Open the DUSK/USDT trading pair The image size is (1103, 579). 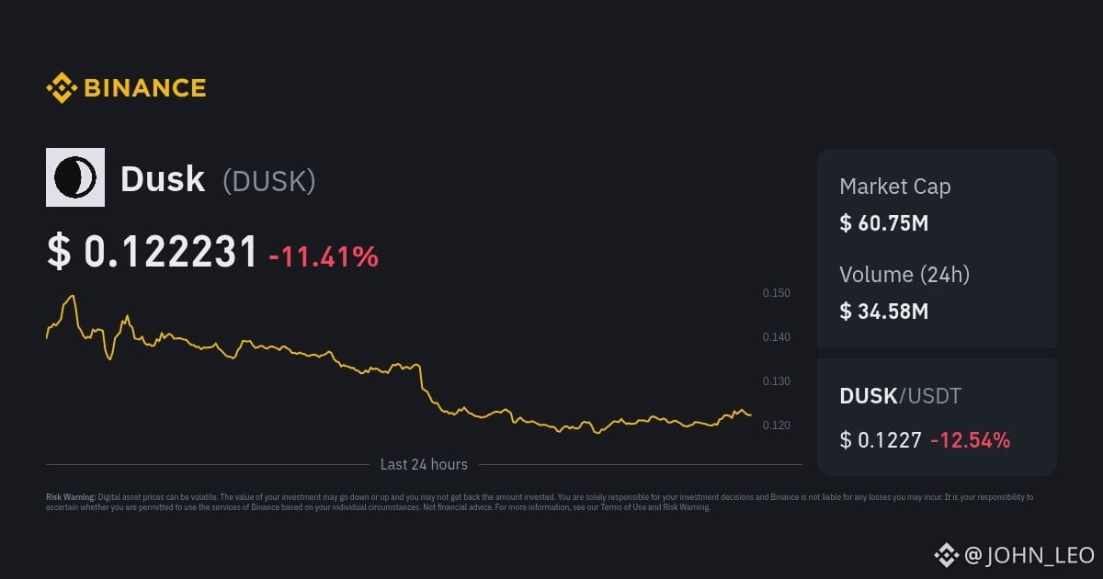tap(900, 396)
